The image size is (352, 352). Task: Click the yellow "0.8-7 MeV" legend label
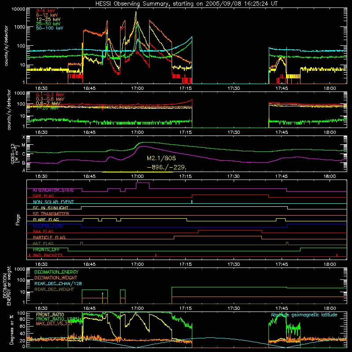[48, 103]
